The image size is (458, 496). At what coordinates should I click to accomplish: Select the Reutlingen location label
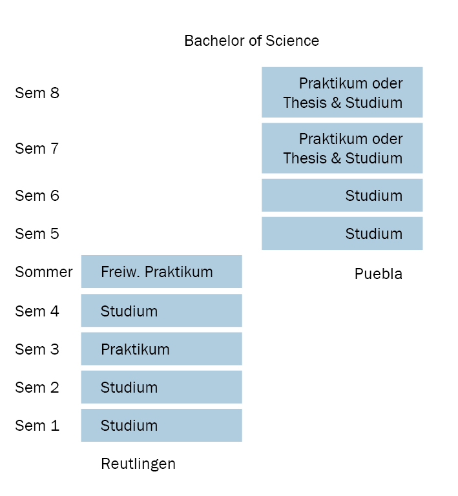click(x=138, y=464)
